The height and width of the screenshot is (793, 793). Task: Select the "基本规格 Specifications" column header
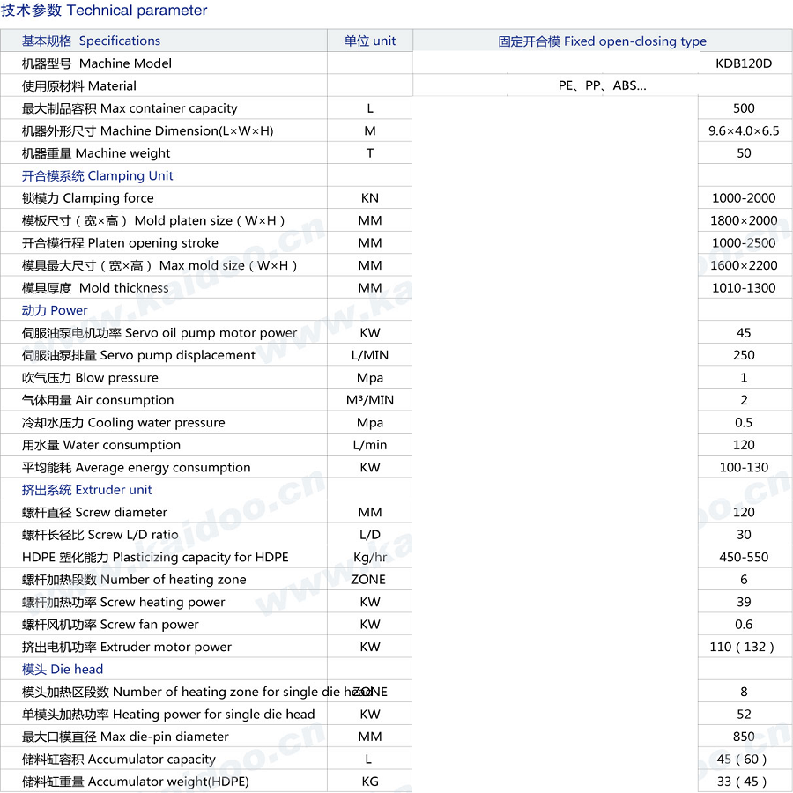pyautogui.click(x=91, y=41)
